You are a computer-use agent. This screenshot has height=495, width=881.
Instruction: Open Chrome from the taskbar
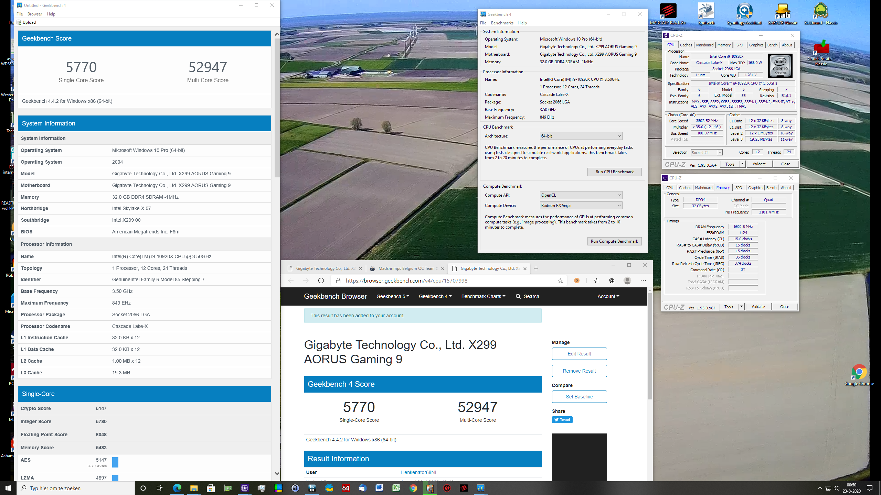pyautogui.click(x=413, y=488)
